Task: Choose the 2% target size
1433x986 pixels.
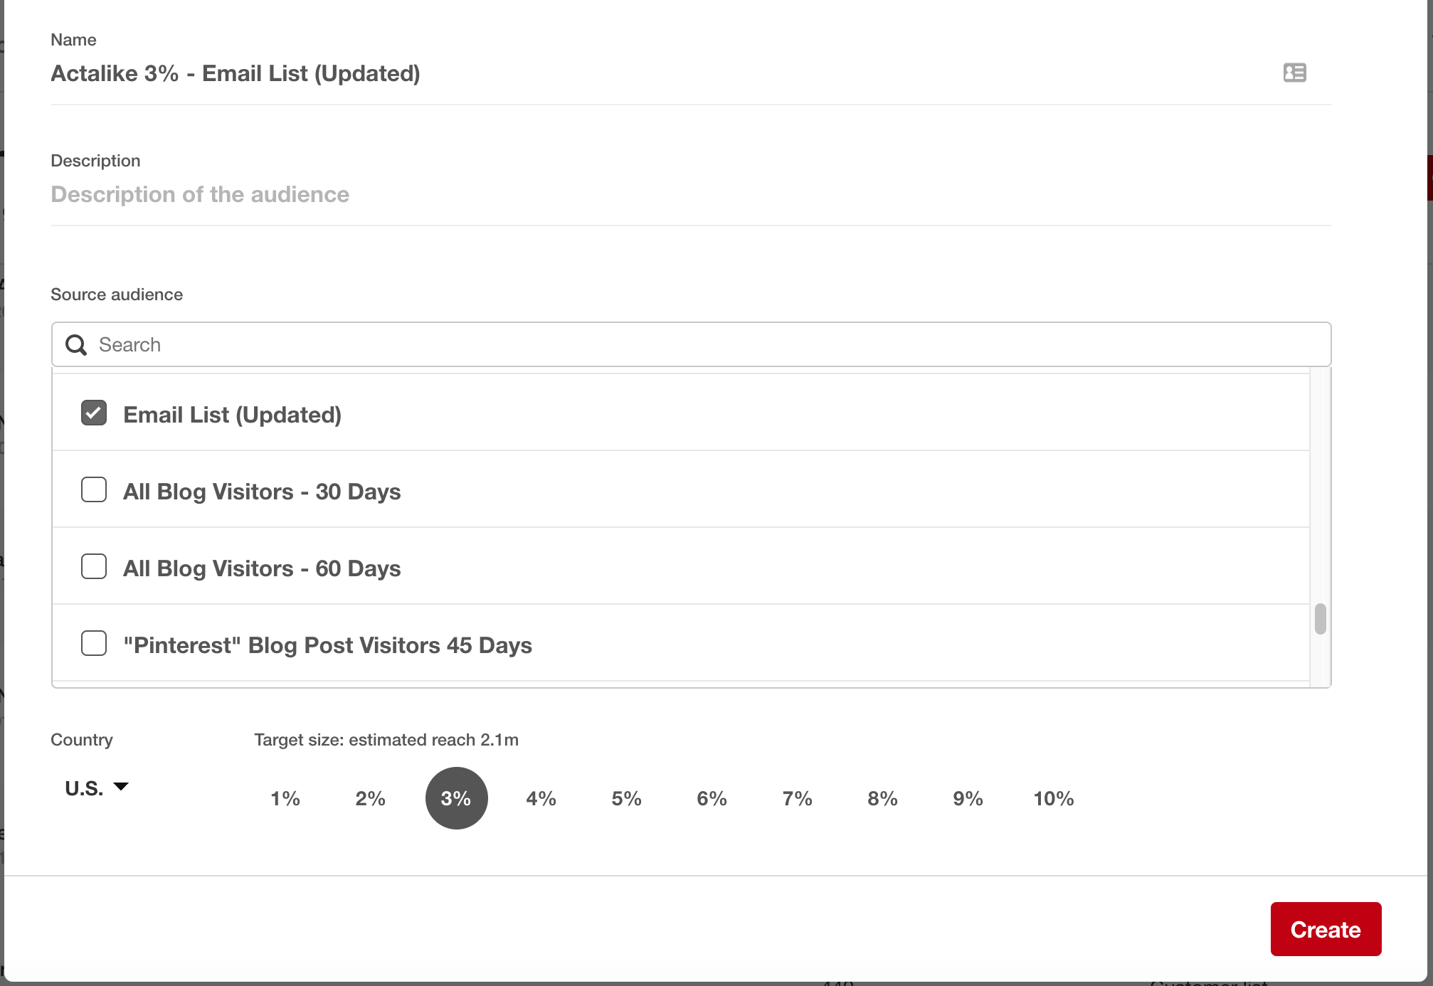Action: click(x=371, y=798)
